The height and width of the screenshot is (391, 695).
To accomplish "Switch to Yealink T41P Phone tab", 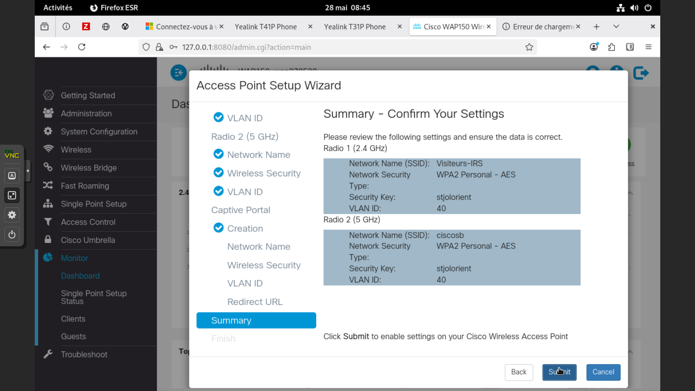I will [x=274, y=27].
